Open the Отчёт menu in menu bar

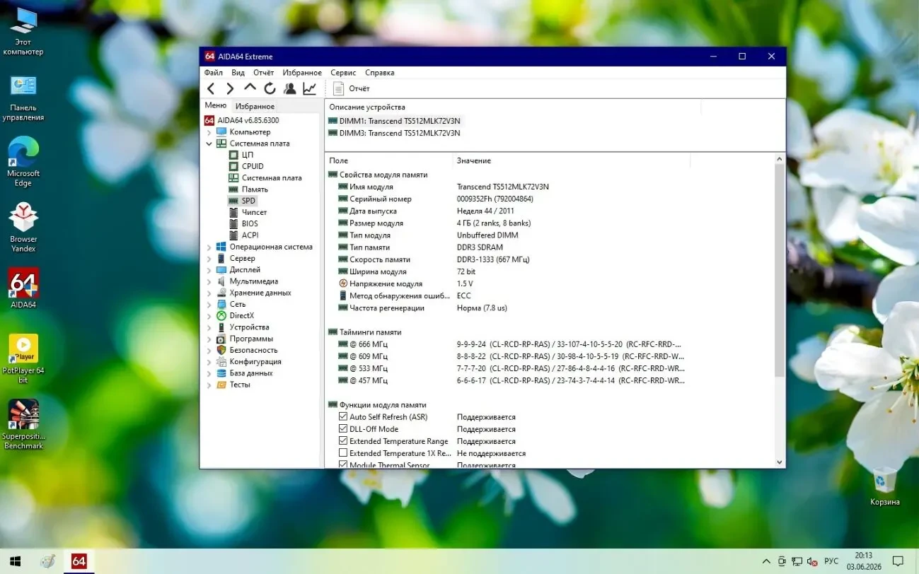click(263, 73)
